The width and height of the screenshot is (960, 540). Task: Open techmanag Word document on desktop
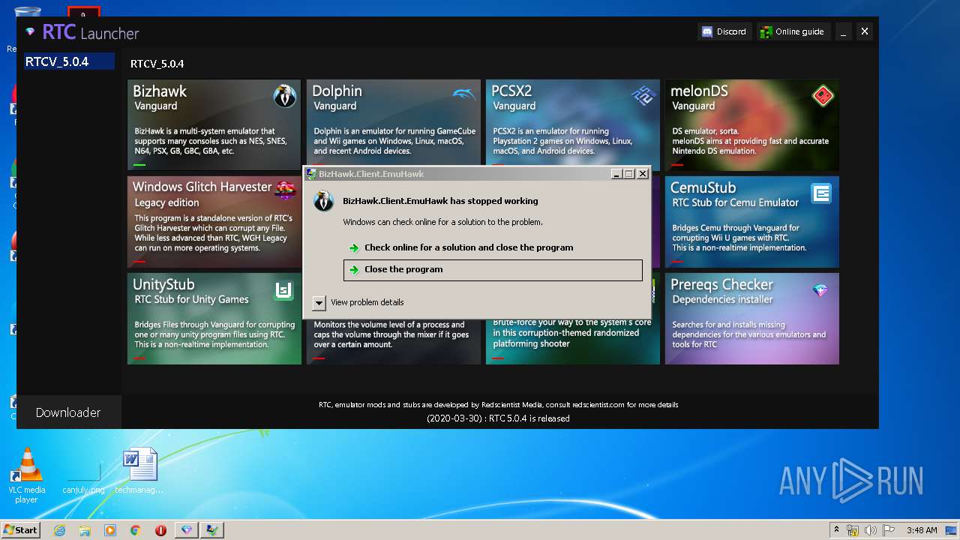pos(139,471)
